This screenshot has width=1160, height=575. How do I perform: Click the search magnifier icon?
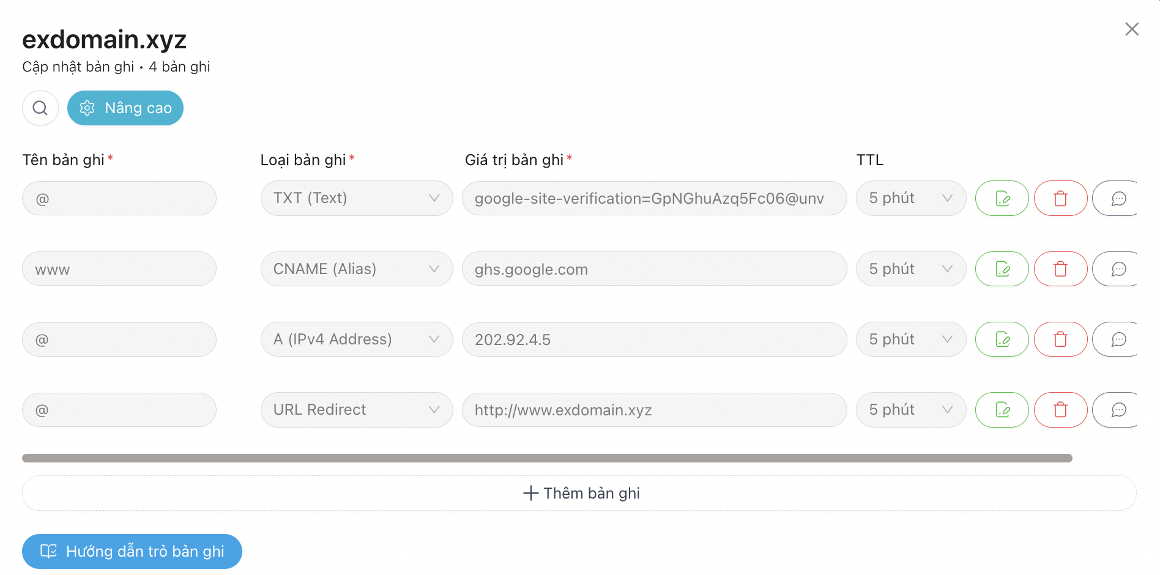click(x=40, y=108)
